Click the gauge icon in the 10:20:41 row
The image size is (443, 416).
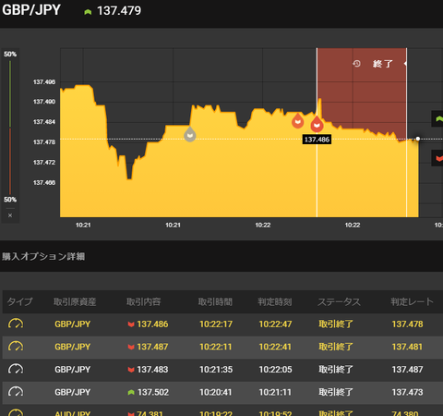point(16,392)
